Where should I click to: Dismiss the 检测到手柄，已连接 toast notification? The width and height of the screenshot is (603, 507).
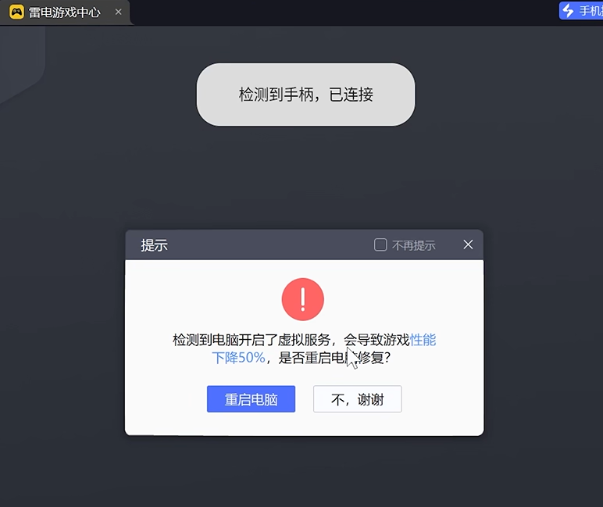(x=305, y=95)
